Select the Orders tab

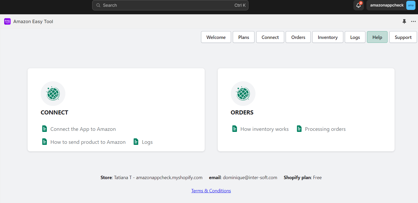(298, 37)
